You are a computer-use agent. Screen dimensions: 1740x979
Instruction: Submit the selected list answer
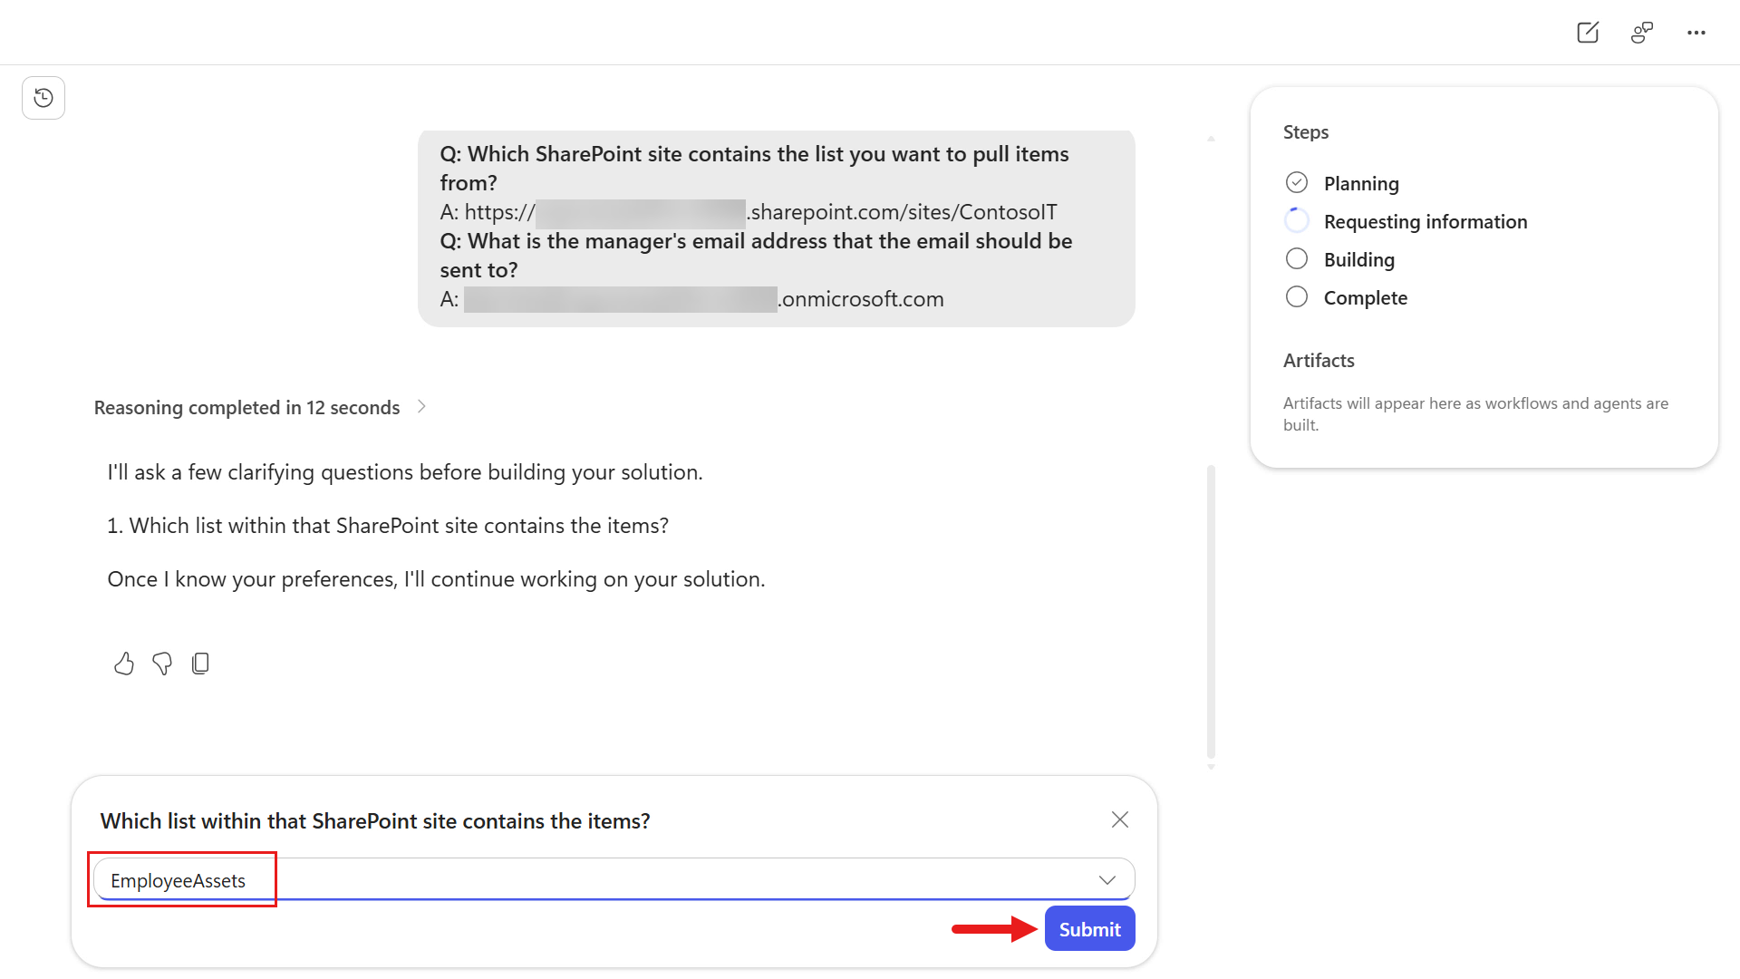coord(1089,929)
